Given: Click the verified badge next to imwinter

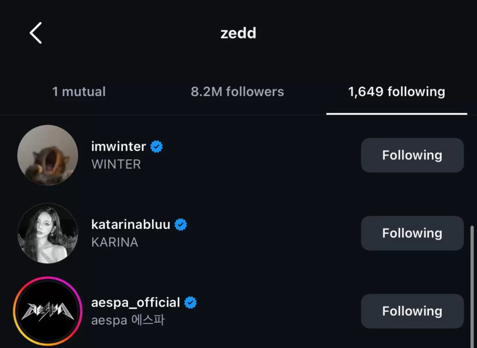Looking at the screenshot, I should tap(156, 146).
